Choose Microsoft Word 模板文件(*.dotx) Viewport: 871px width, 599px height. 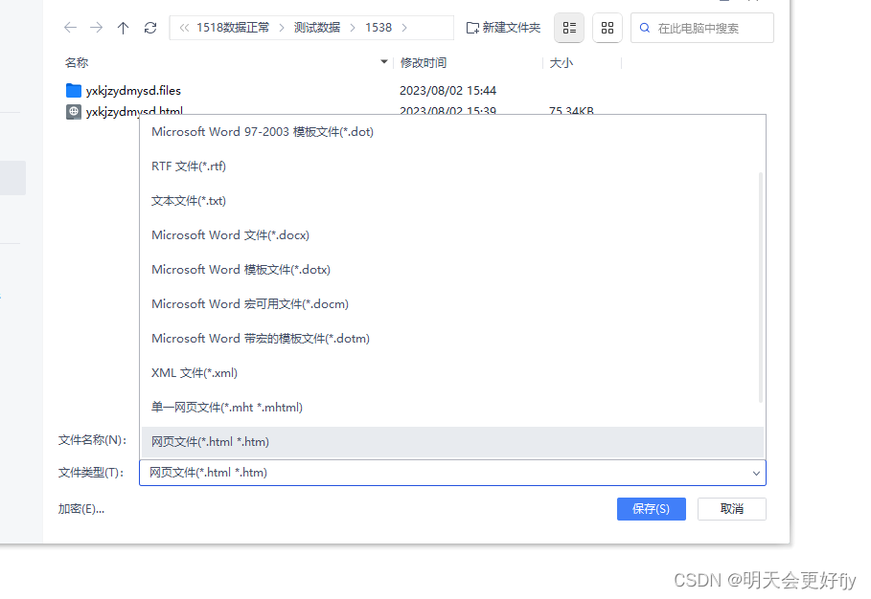pyautogui.click(x=452, y=270)
